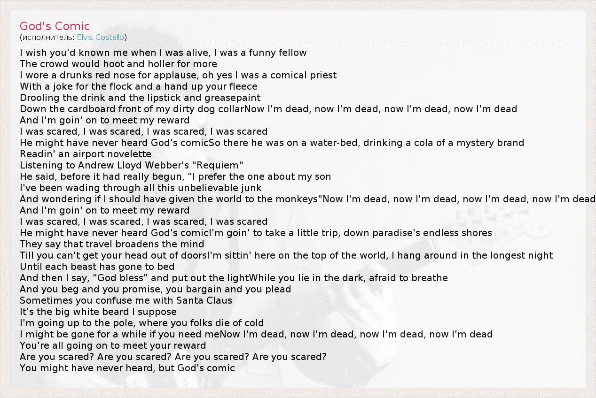Click the line 'I'm going up to the pole'
Image resolution: width=596 pixels, height=398 pixels.
click(142, 323)
